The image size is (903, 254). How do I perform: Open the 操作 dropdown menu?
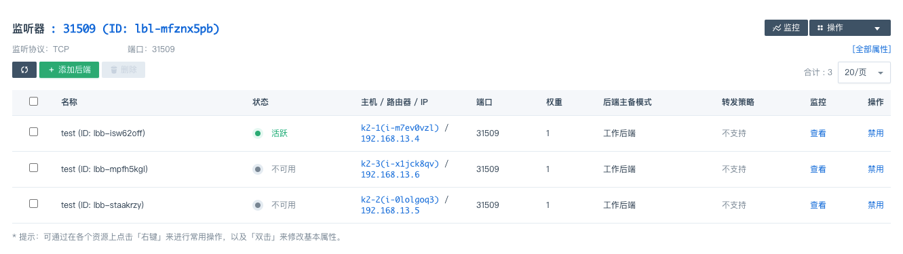849,28
